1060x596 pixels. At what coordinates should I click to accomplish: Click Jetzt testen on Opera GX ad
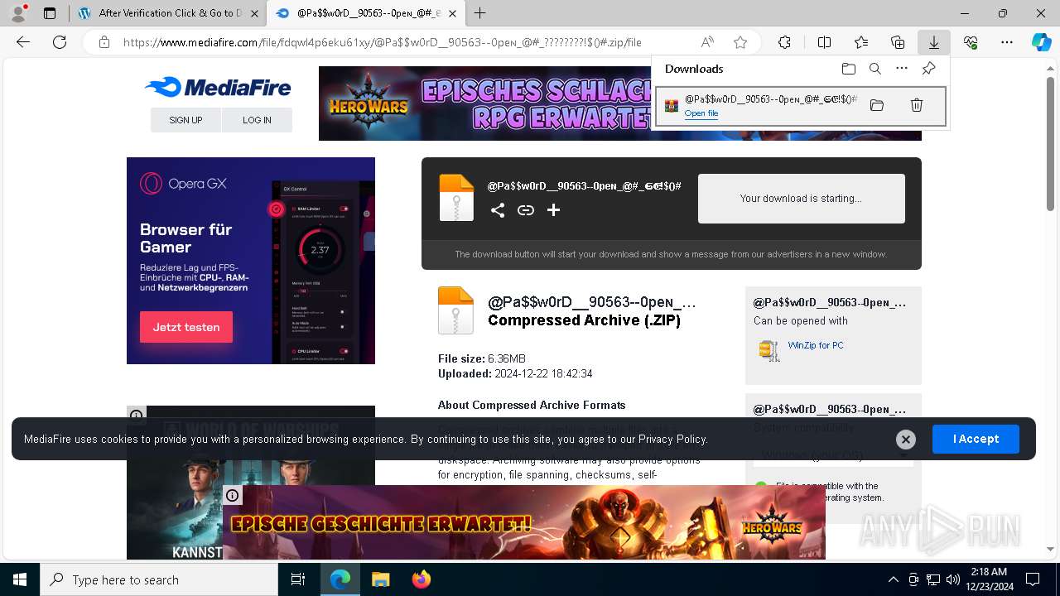point(186,327)
